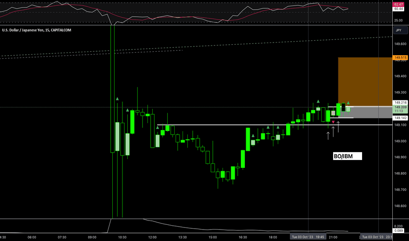This screenshot has height=241, width=409.
Task: Click the 148.600 price scale label
Action: pos(400,206)
